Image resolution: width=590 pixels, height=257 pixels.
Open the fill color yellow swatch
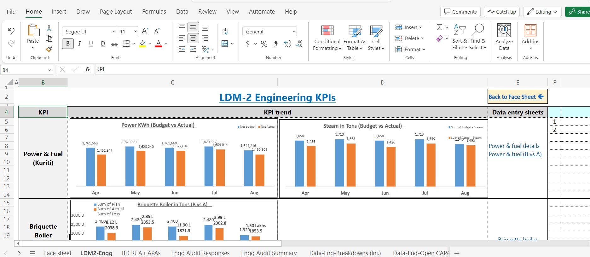142,44
